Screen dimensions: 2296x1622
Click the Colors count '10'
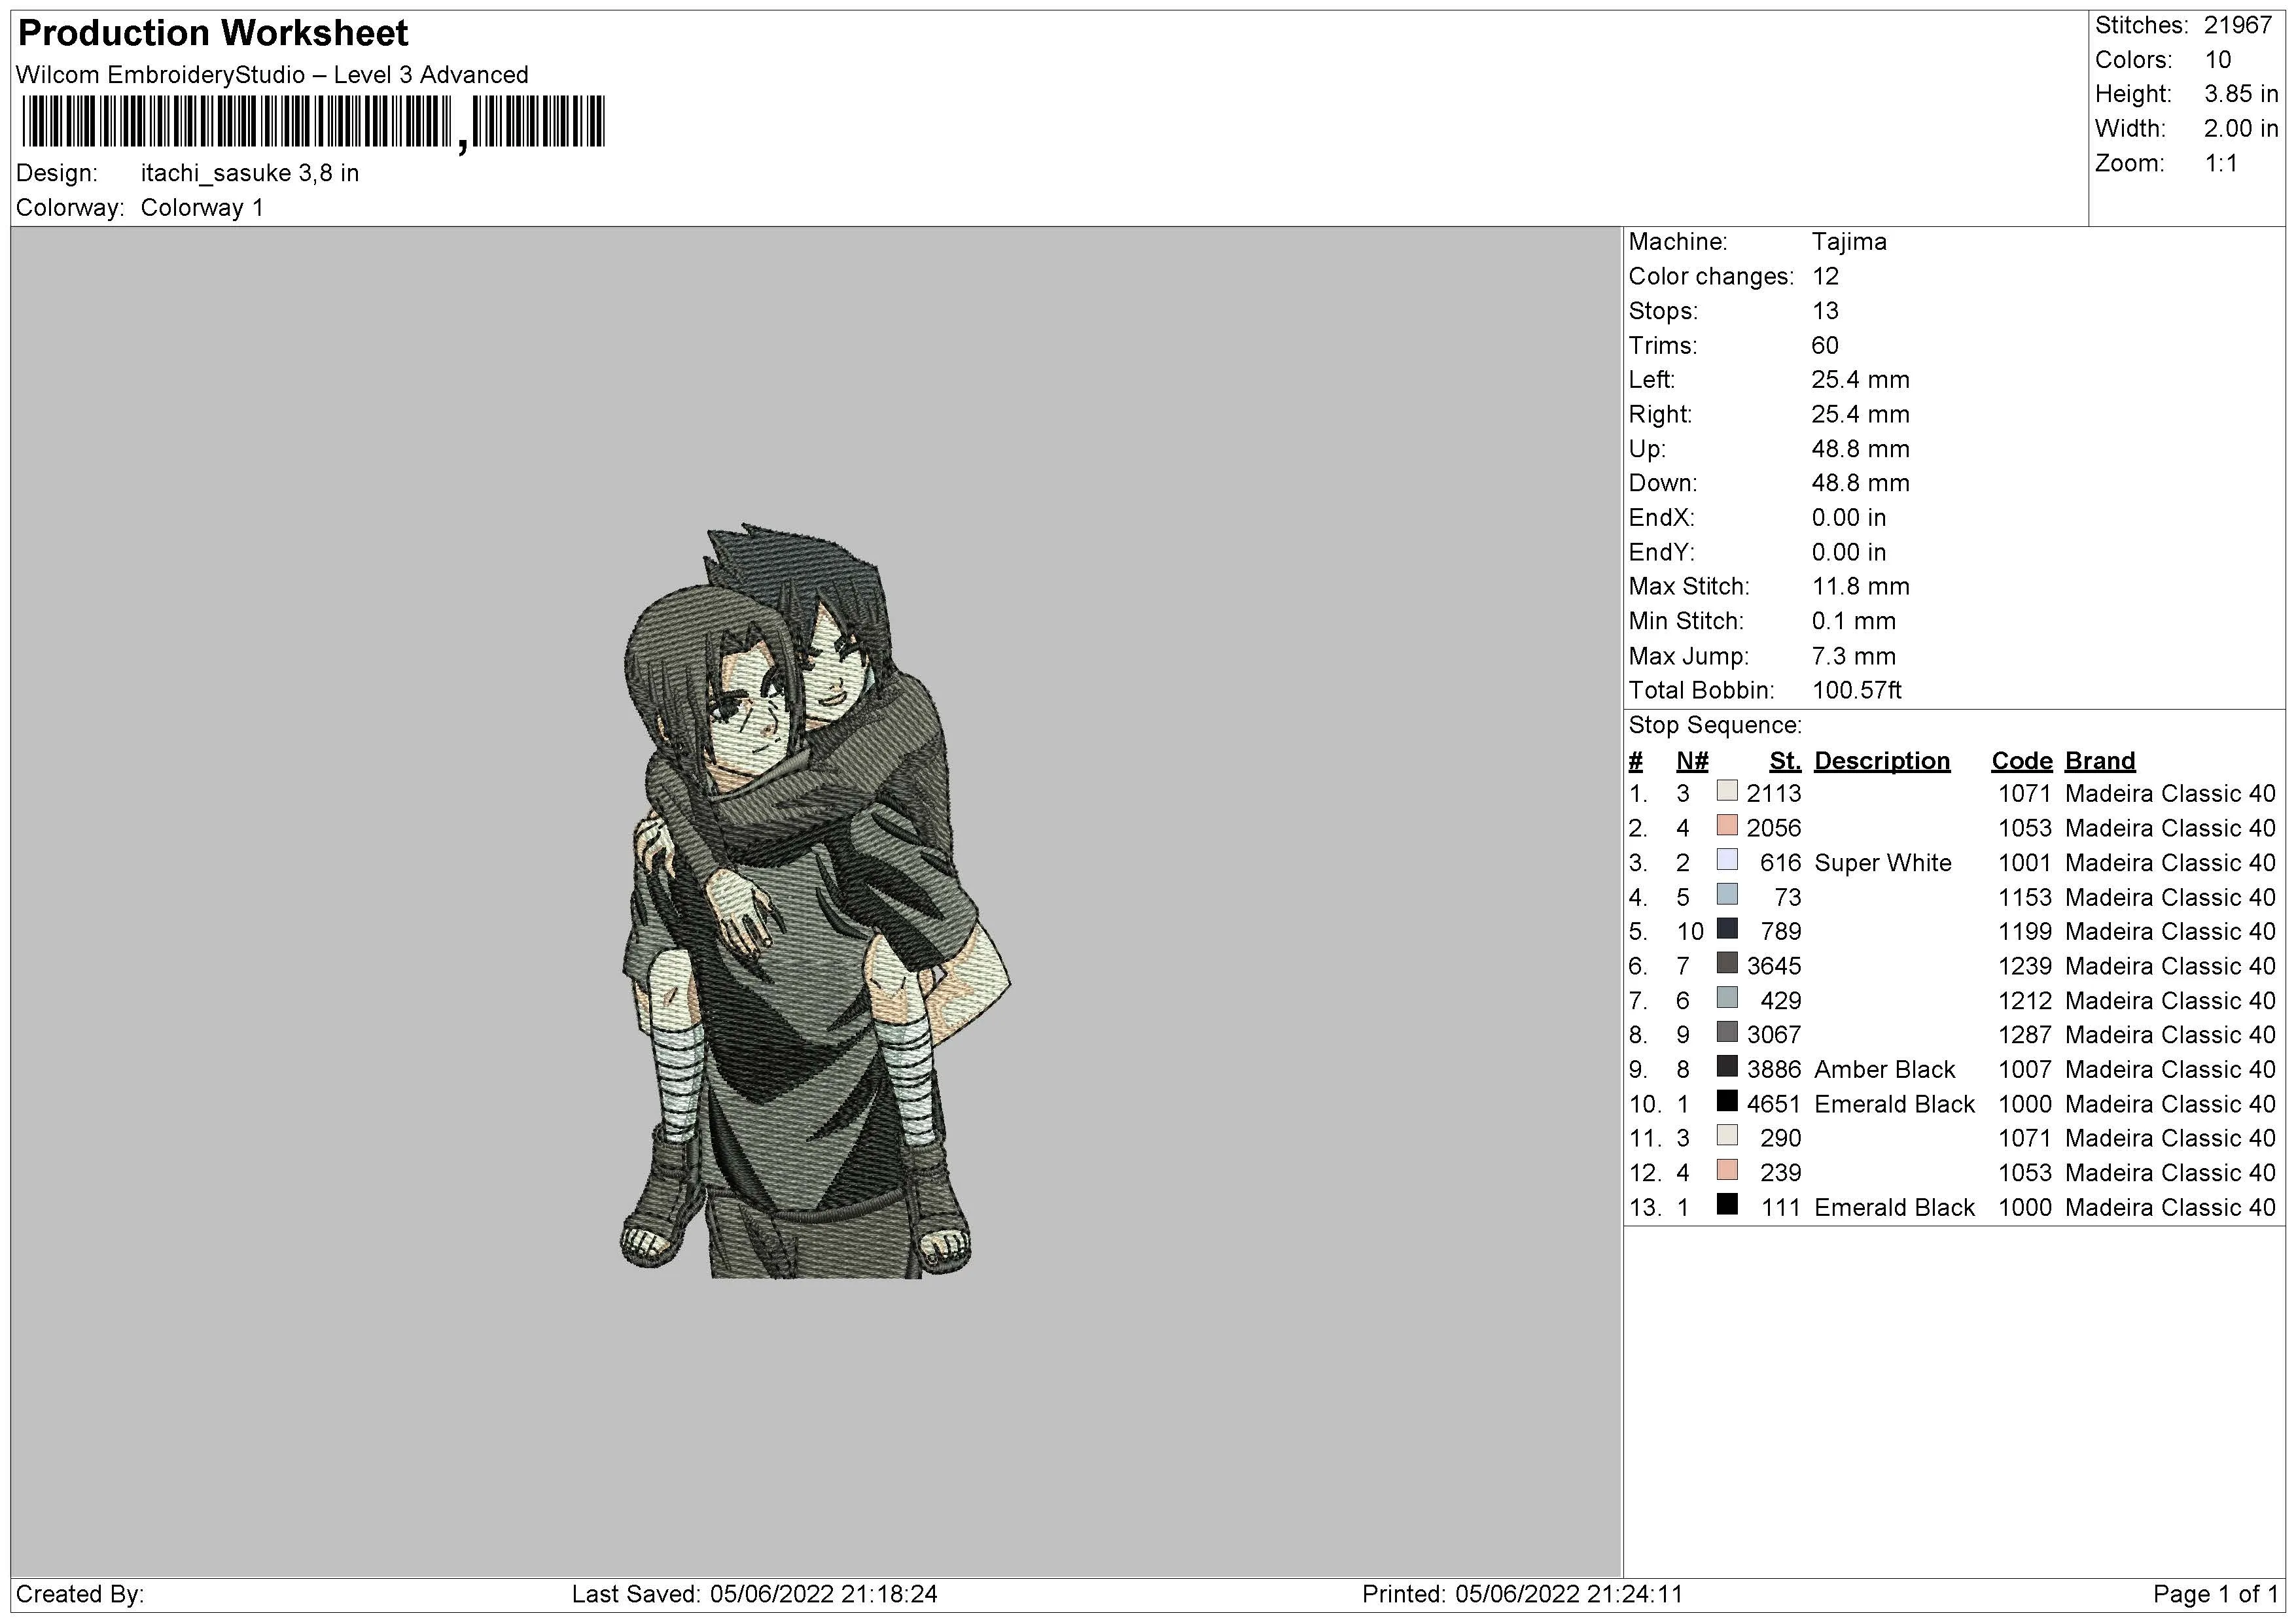click(x=2218, y=60)
